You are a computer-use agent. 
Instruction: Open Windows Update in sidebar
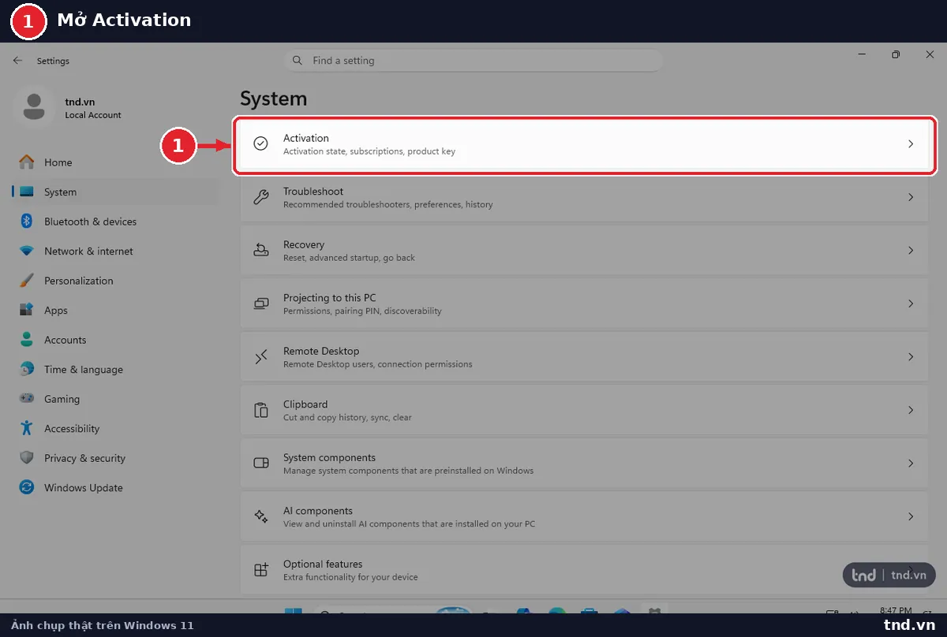coord(115,487)
